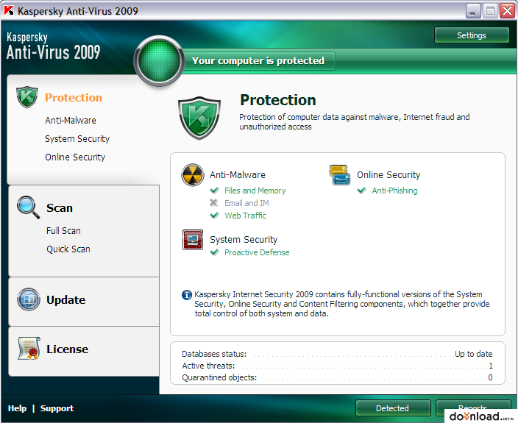Image resolution: width=518 pixels, height=423 pixels.
Task: Open the Reports button
Action: [x=473, y=408]
